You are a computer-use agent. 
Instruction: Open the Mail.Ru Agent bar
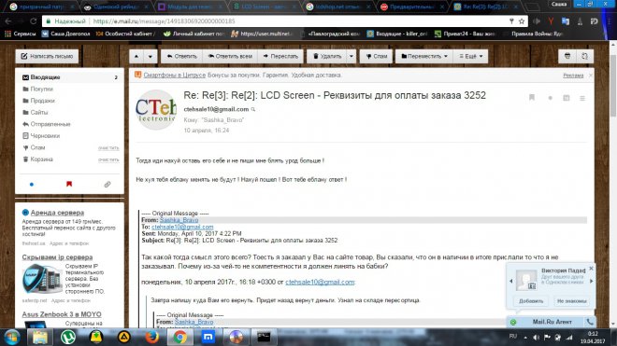tap(552, 322)
